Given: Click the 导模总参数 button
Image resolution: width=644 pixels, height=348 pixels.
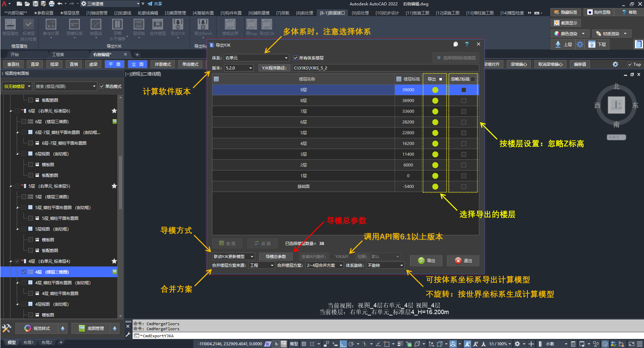Looking at the screenshot, I should tap(276, 256).
